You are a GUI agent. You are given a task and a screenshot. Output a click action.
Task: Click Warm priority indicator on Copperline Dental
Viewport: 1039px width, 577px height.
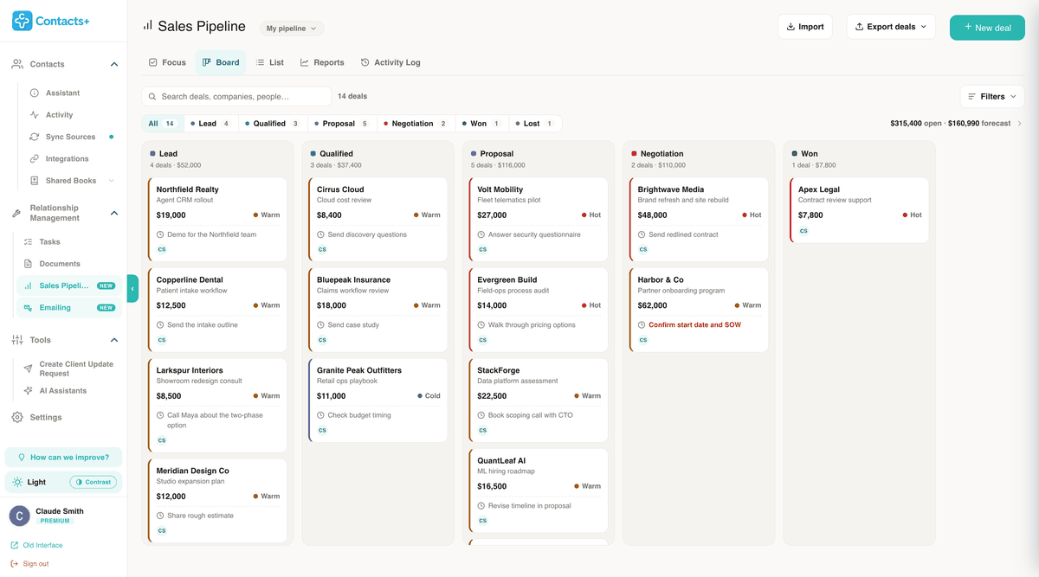tap(267, 305)
